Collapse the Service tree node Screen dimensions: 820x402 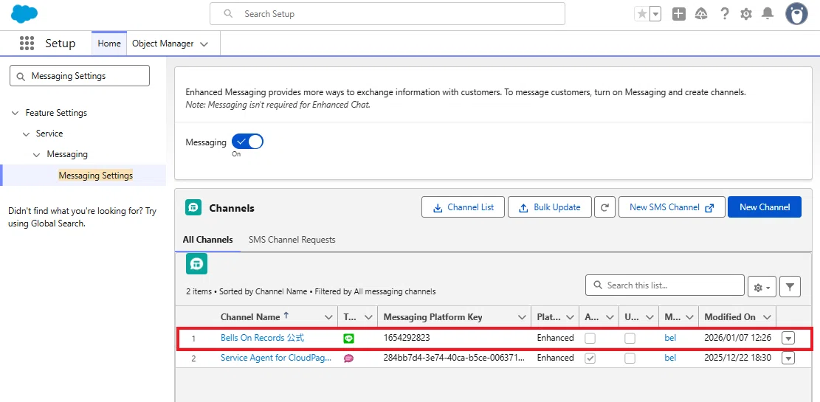point(26,134)
